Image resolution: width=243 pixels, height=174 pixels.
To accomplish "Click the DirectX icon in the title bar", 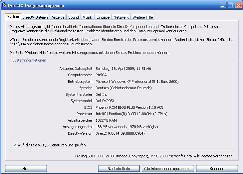I will coord(4,5).
